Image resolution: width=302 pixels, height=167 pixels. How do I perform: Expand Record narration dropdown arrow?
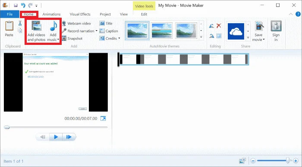pyautogui.click(x=97, y=31)
